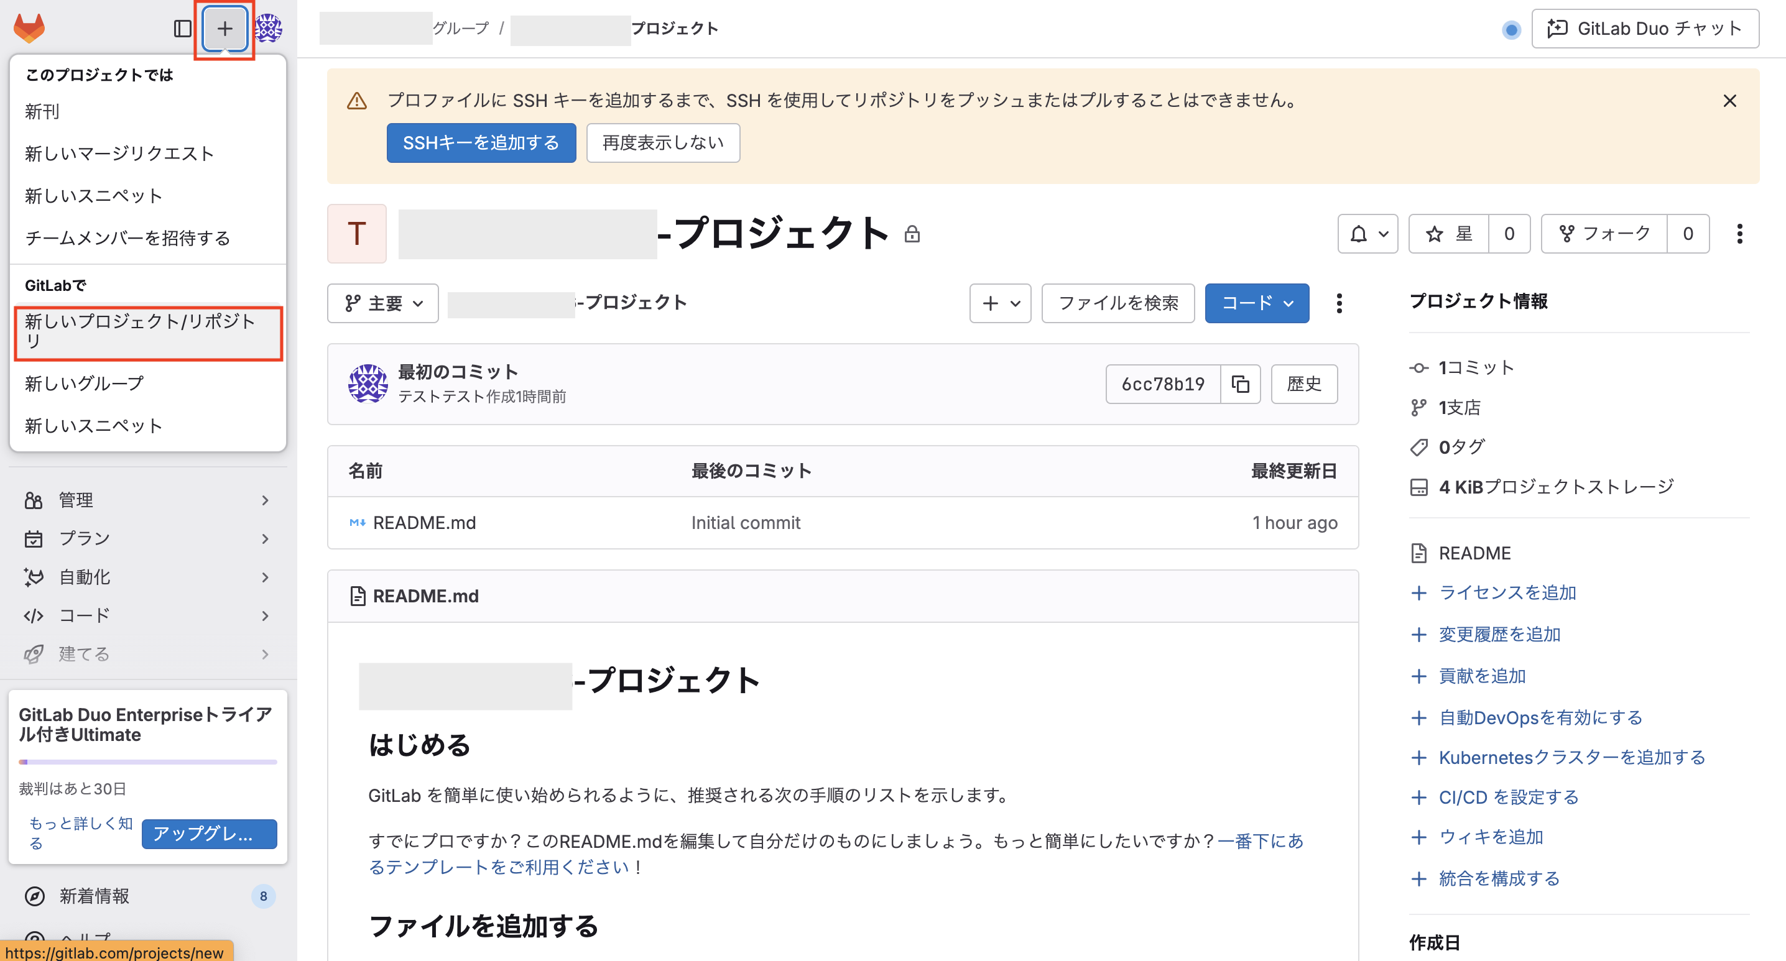Expand the 管理 sidebar section
1786x961 pixels.
coord(147,500)
